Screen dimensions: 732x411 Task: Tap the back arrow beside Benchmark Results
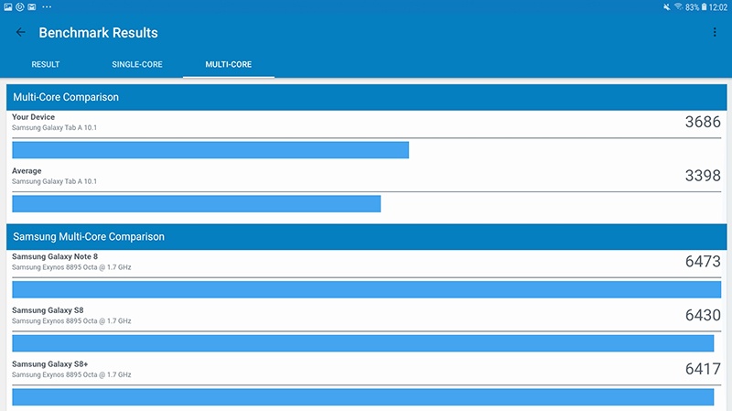[x=20, y=32]
